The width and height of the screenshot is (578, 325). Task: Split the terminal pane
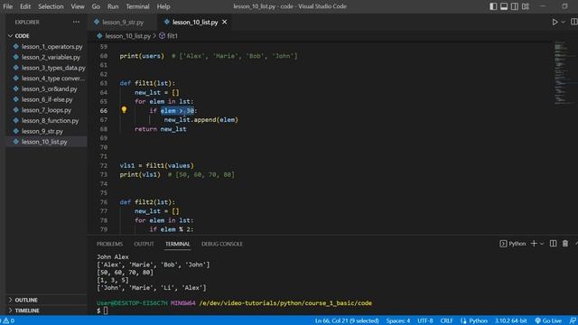pyautogui.click(x=553, y=244)
